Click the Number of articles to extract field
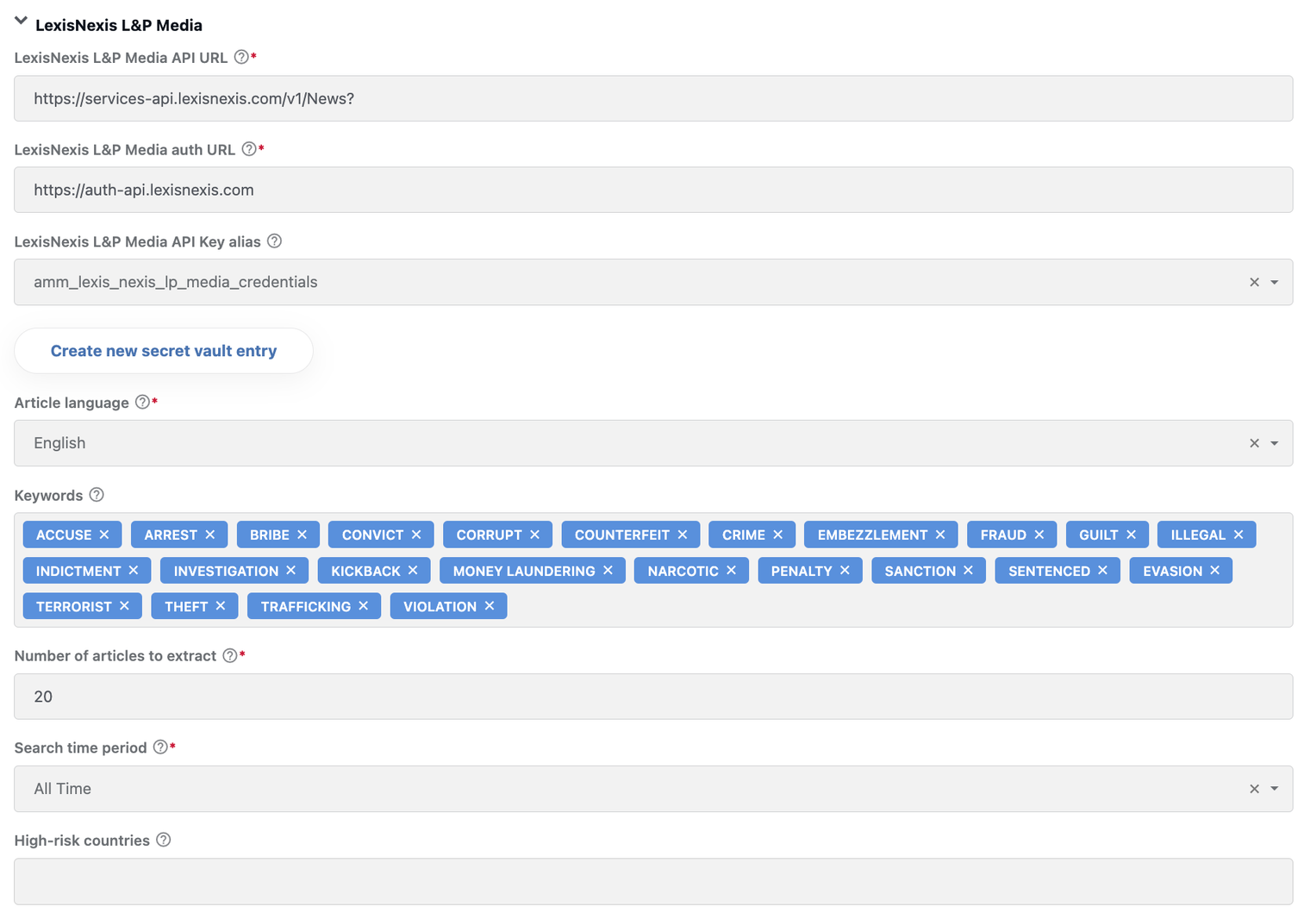 point(653,697)
